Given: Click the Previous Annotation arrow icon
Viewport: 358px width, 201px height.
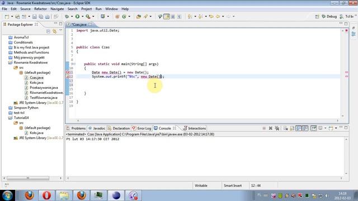Looking at the screenshot, I should [x=200, y=16].
